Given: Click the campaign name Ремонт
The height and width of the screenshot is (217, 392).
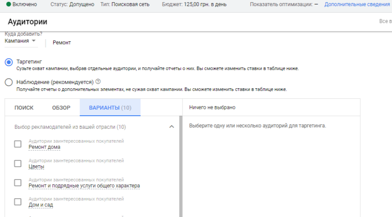Looking at the screenshot, I should [62, 43].
